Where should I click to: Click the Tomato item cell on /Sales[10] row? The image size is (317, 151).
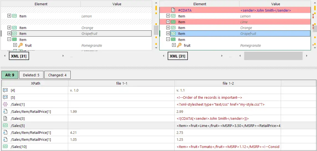(x=228, y=147)
